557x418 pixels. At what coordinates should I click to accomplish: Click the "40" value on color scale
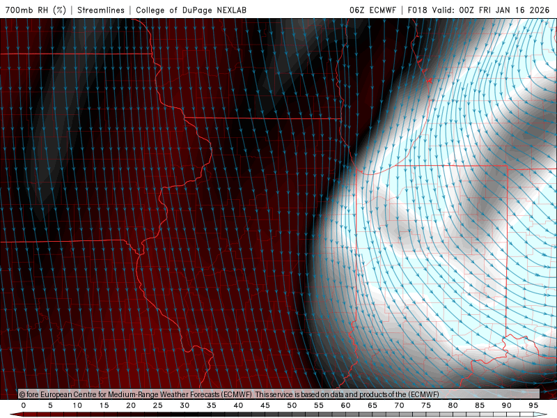pyautogui.click(x=238, y=405)
